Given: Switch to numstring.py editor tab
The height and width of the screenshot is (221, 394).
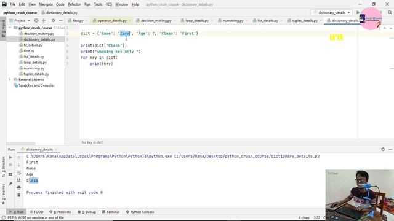Looking at the screenshot, I should [x=233, y=20].
